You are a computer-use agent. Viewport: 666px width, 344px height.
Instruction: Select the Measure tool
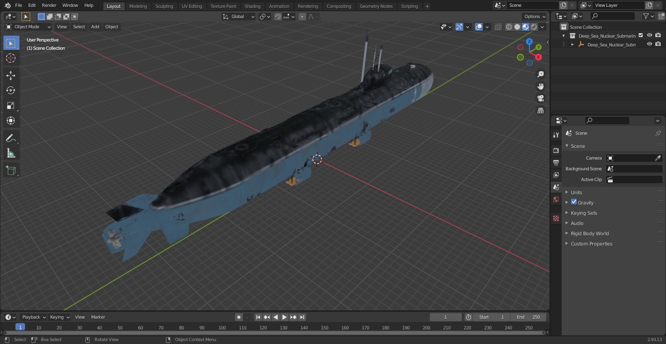point(11,153)
